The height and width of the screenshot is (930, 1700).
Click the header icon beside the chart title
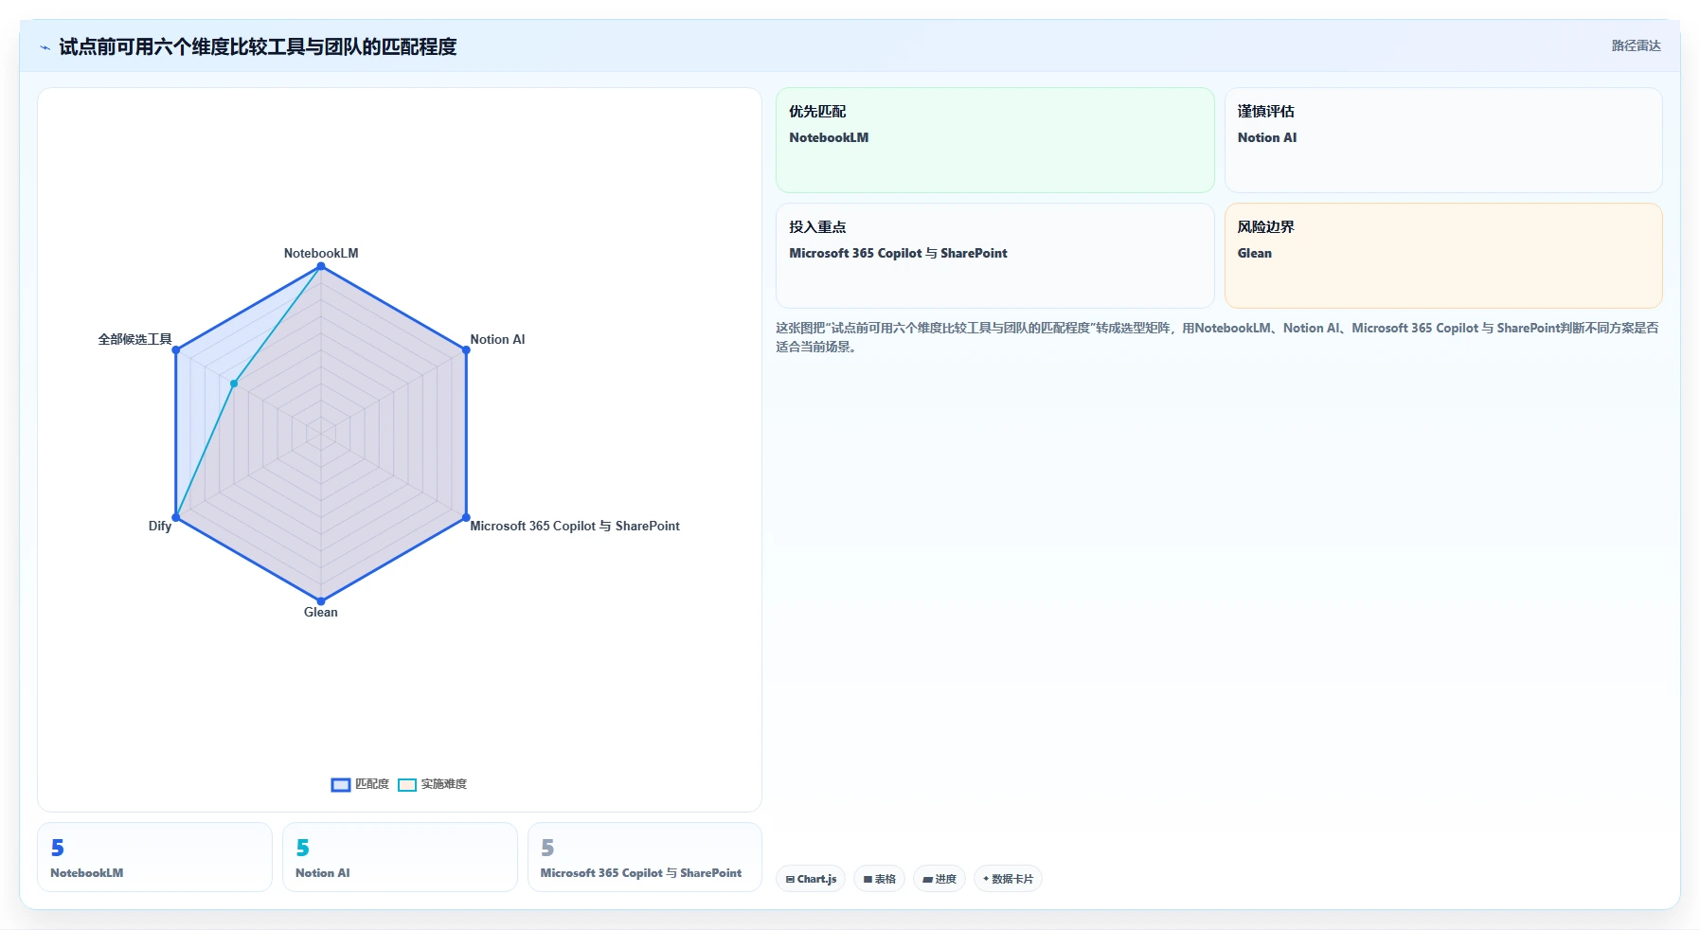[x=45, y=47]
